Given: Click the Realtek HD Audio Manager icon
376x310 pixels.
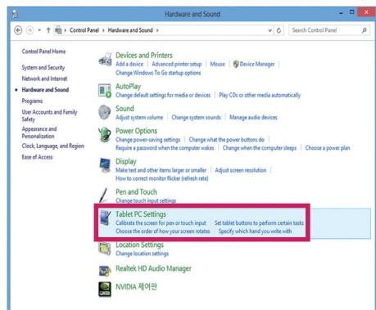Looking at the screenshot, I should point(105,271).
